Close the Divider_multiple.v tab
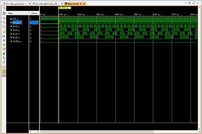202x134 pixels. tap(30, 4)
